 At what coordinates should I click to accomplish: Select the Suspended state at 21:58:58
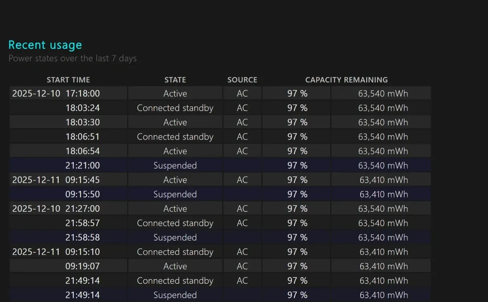pyautogui.click(x=175, y=237)
